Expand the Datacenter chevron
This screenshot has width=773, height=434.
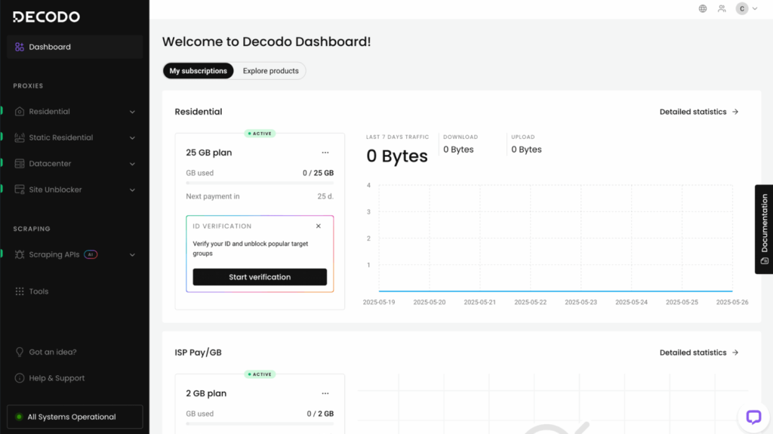132,164
